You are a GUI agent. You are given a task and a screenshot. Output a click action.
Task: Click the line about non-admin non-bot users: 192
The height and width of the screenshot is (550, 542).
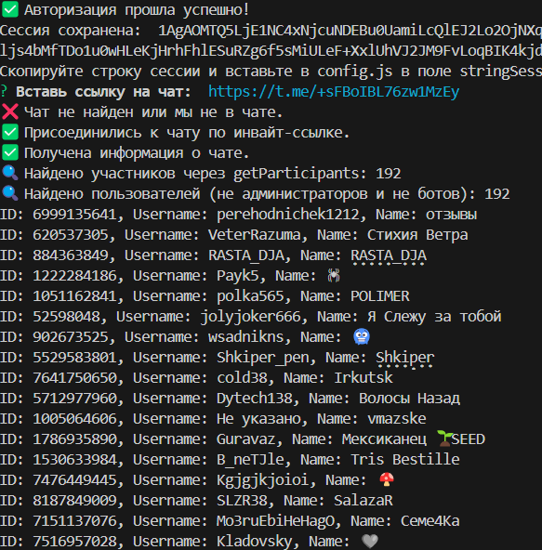[x=267, y=193]
